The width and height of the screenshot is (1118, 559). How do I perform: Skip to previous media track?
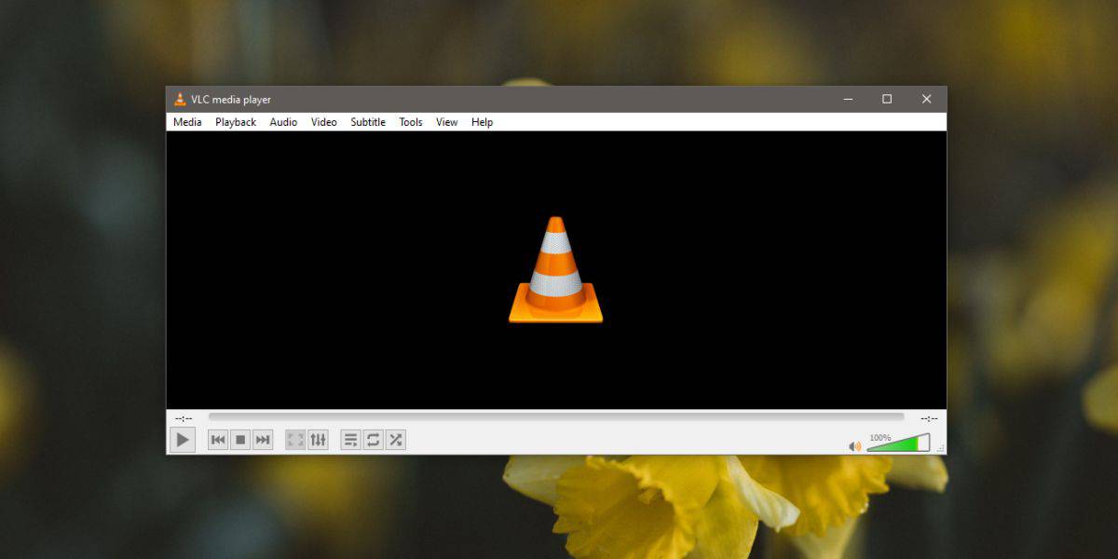(218, 440)
